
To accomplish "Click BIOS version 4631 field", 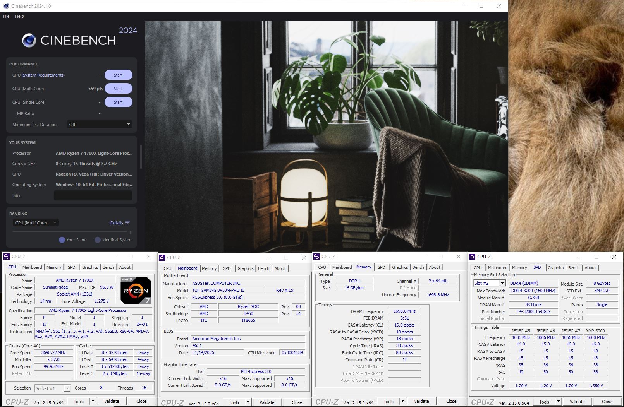I will click(248, 345).
